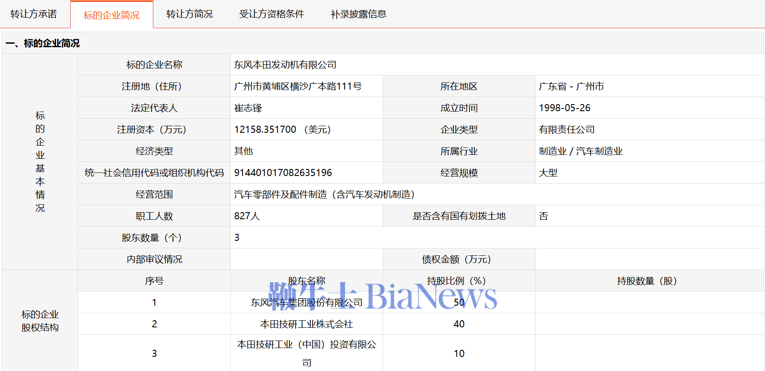Viewport: 765px width, 371px height.
Task: Select shareholder count value 3
Action: 237,238
